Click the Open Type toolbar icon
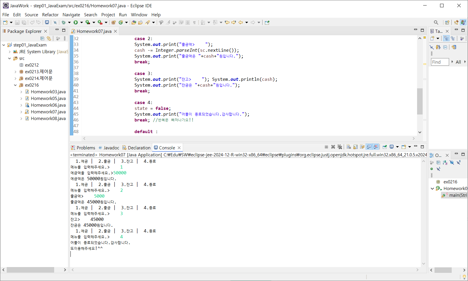Image resolution: width=468 pixels, height=281 pixels. pos(134,22)
